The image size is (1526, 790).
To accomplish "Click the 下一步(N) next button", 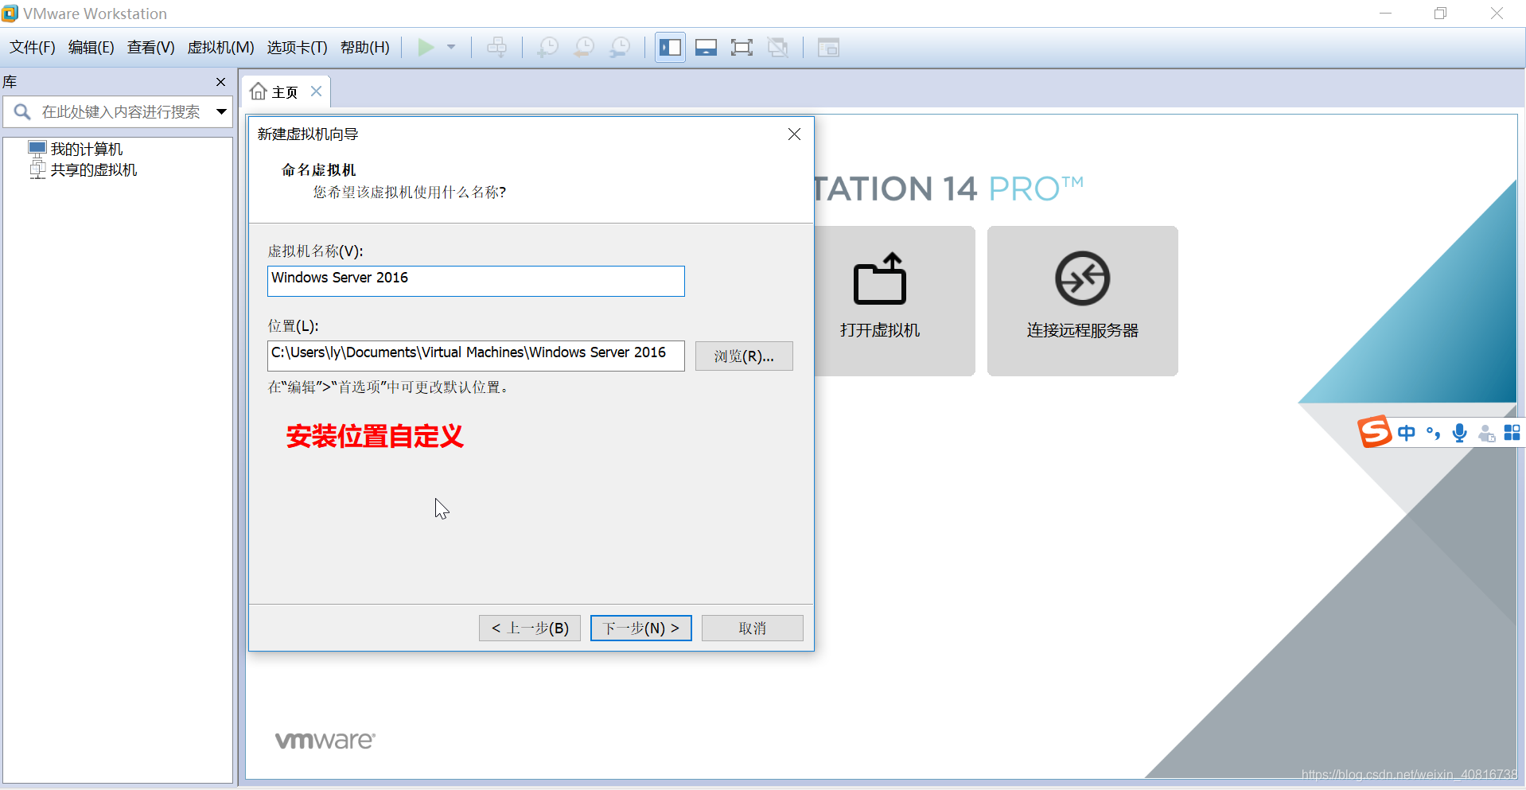I will [641, 628].
